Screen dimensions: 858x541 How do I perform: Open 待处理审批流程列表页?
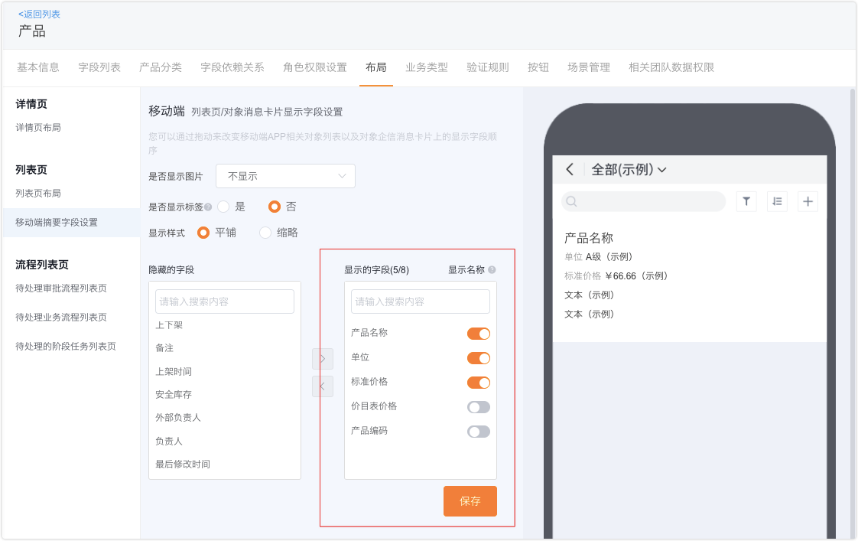[x=60, y=288]
